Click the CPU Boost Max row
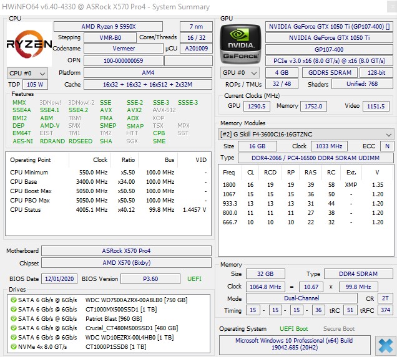The image size is (397, 357). point(109,191)
